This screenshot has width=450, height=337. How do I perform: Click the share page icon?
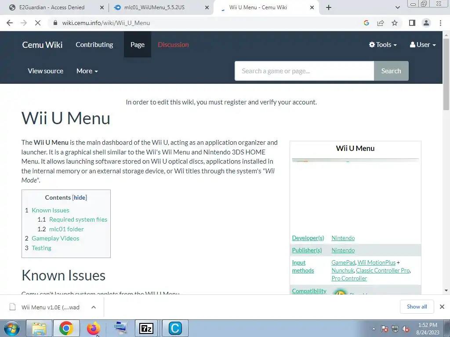click(381, 23)
